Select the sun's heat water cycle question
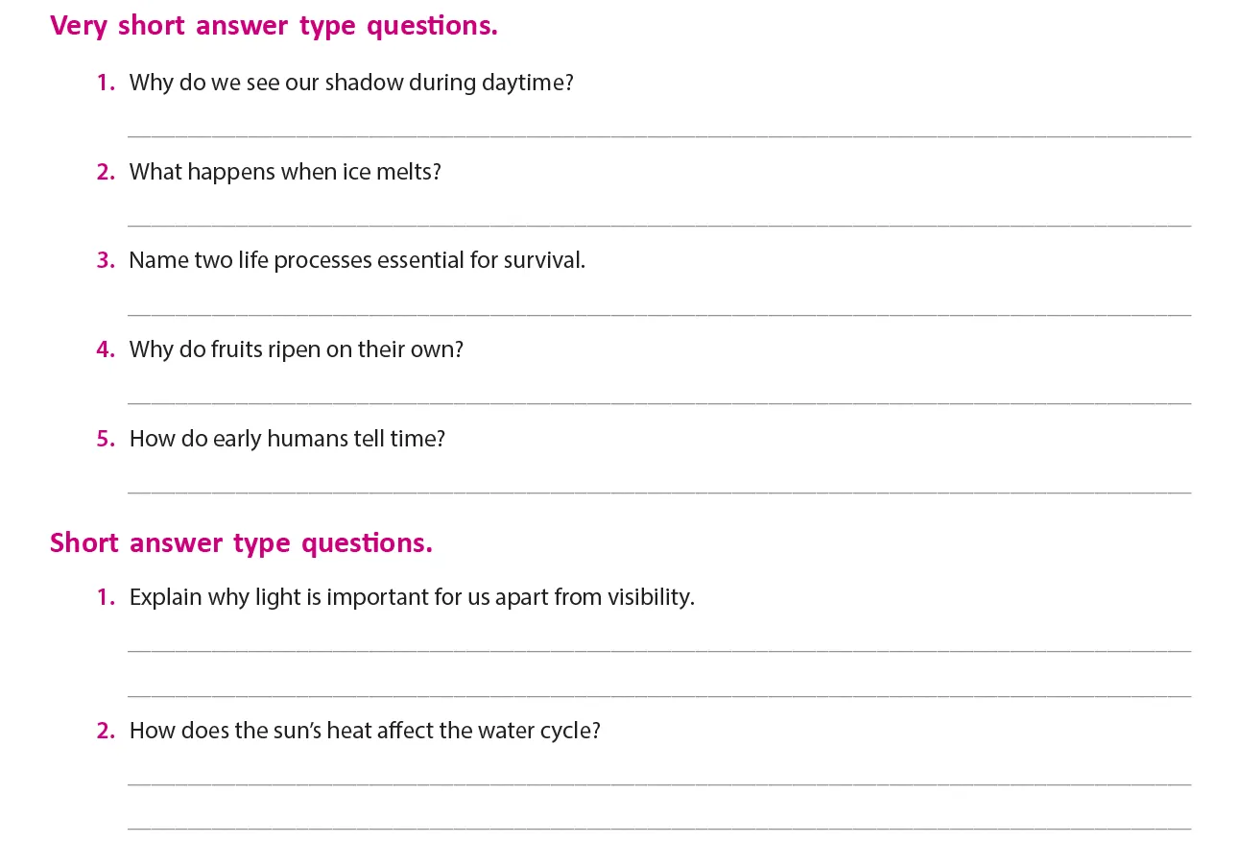Image resolution: width=1240 pixels, height=842 pixels. (x=365, y=731)
